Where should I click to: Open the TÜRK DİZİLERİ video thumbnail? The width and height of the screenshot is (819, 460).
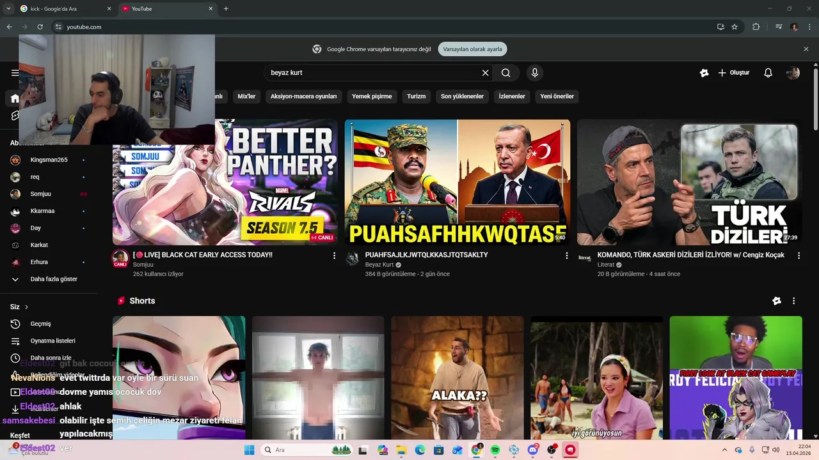[690, 182]
